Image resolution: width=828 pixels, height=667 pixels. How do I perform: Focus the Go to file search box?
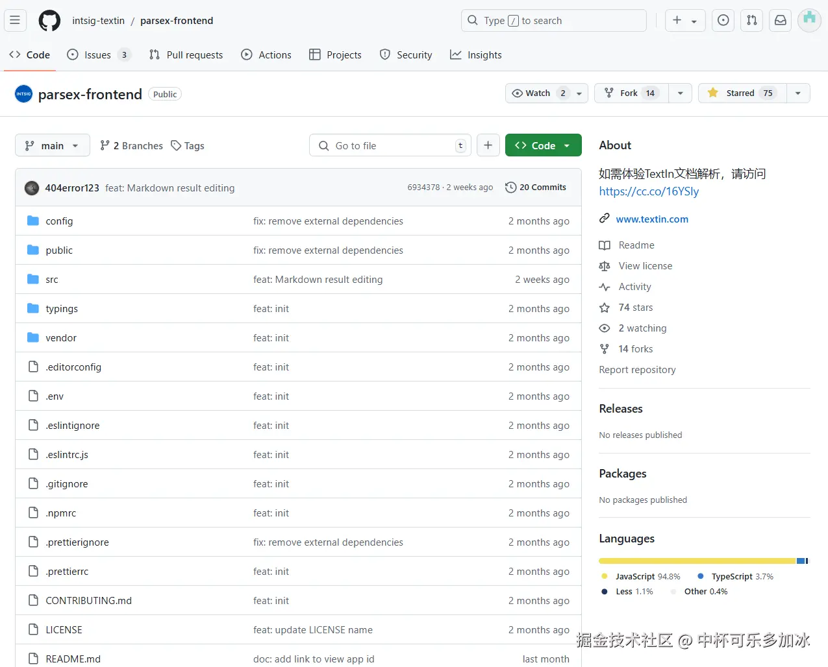point(390,145)
